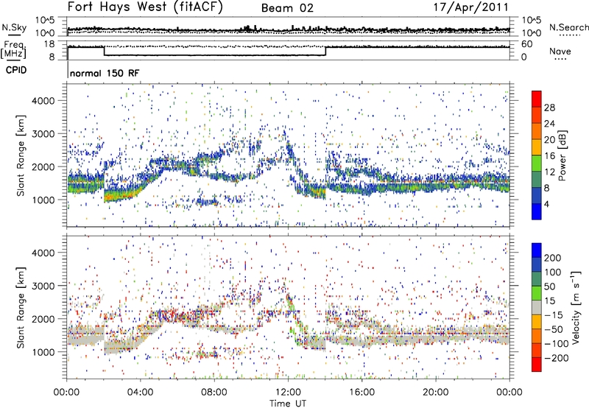Click the '08:00' time axis tick
Viewport: 589px width, 408px height.
point(214,392)
